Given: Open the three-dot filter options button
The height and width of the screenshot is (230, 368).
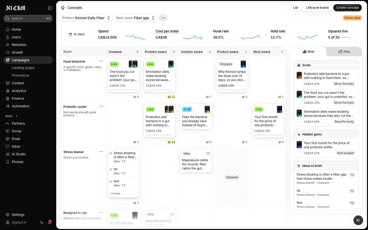Looking at the screenshot, I should (163, 18).
